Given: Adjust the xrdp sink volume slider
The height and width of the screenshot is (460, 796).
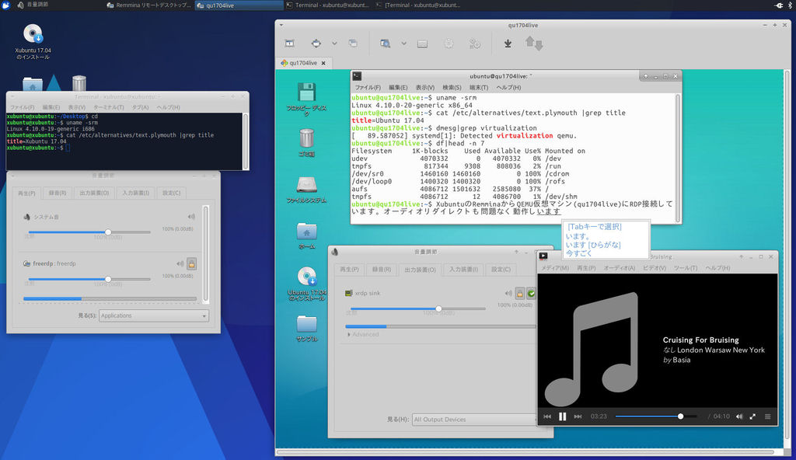Looking at the screenshot, I should click(x=417, y=308).
